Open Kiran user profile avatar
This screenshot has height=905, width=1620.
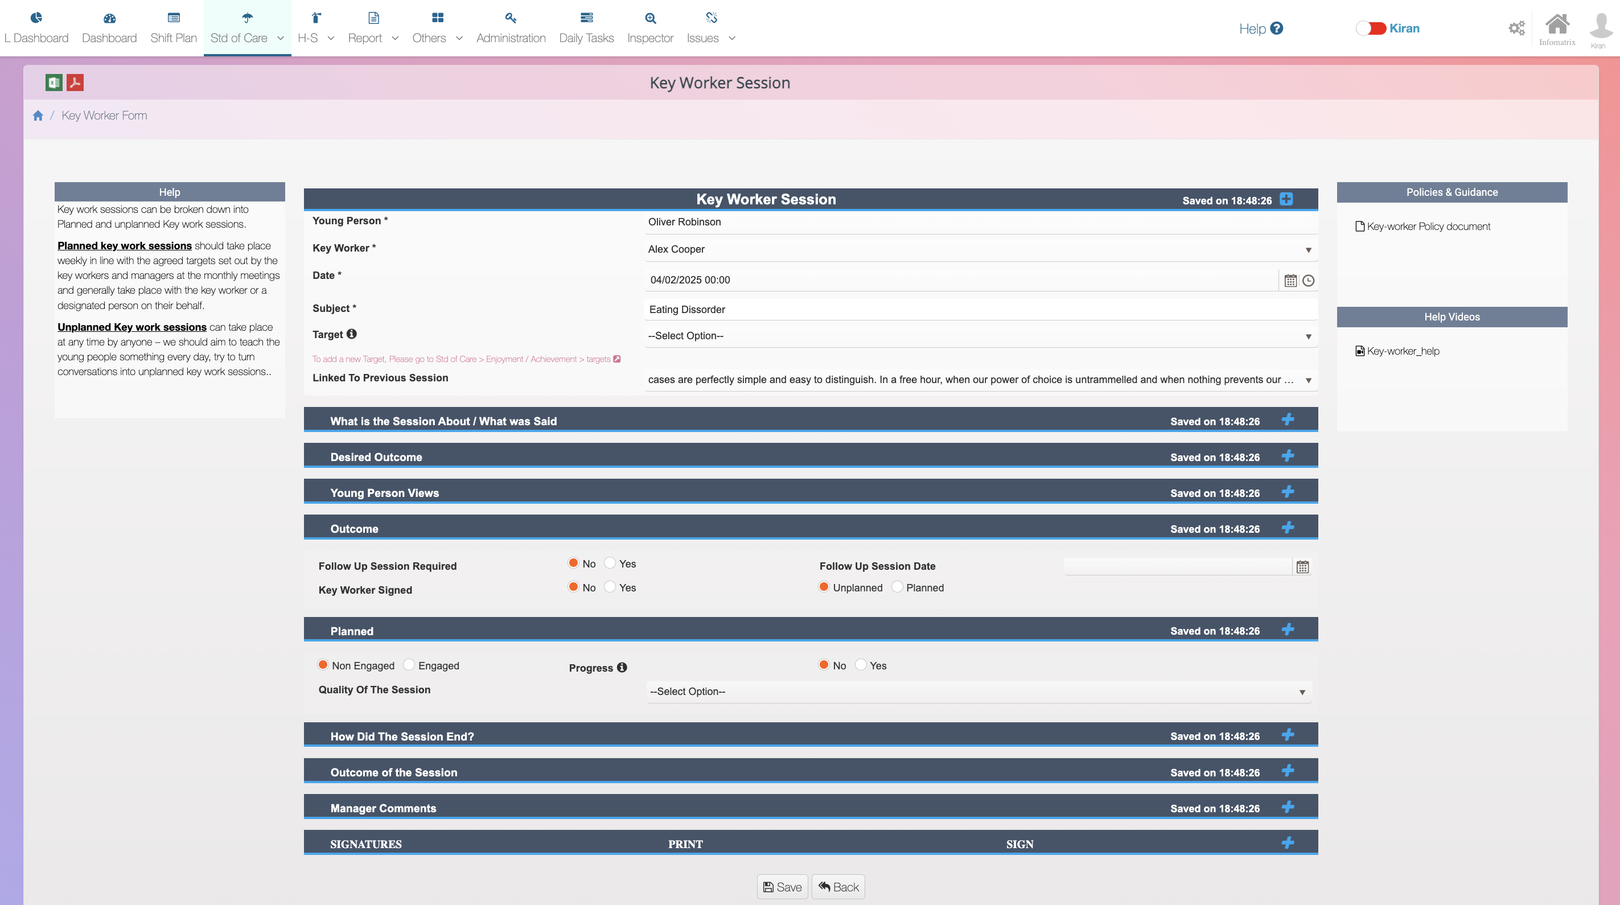[1601, 29]
